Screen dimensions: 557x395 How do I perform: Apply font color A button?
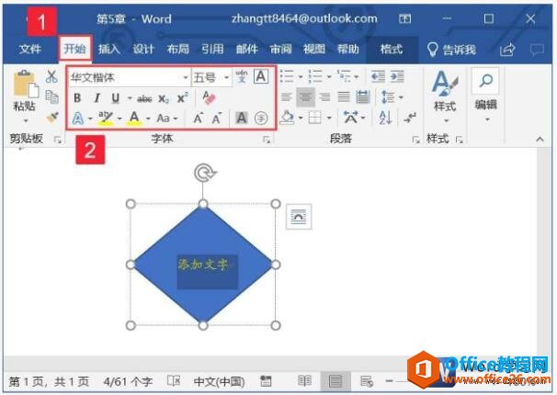[134, 118]
